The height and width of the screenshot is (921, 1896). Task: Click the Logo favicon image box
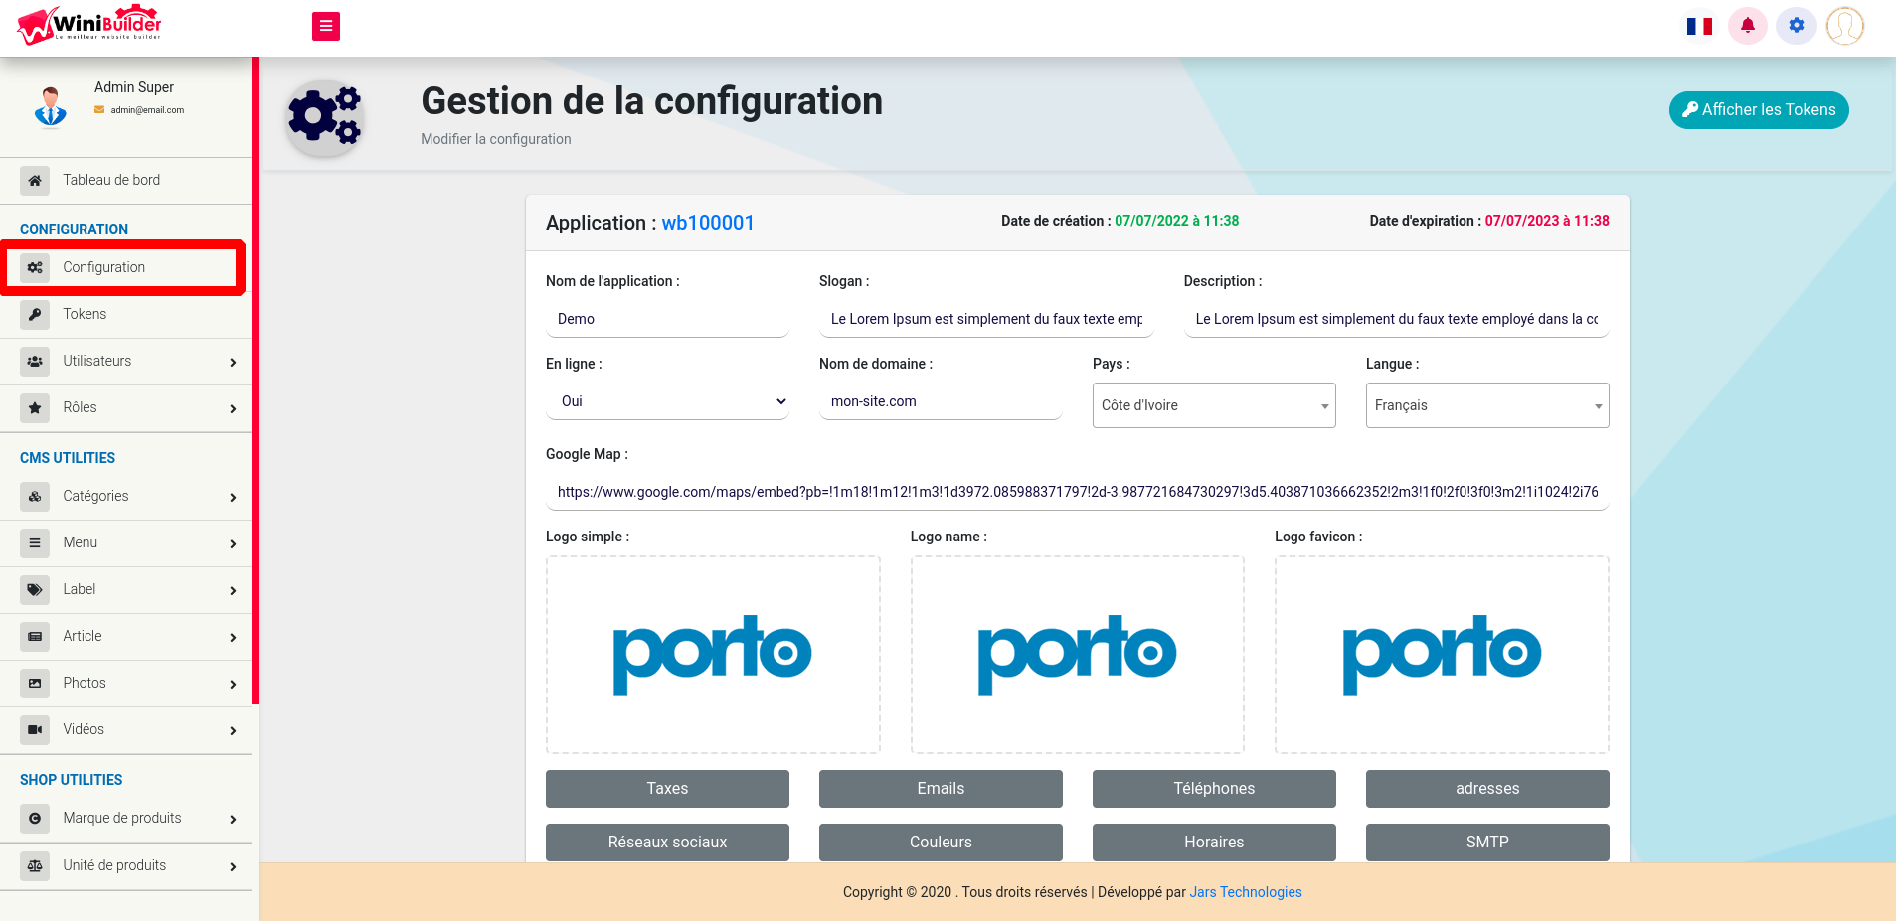(1442, 655)
